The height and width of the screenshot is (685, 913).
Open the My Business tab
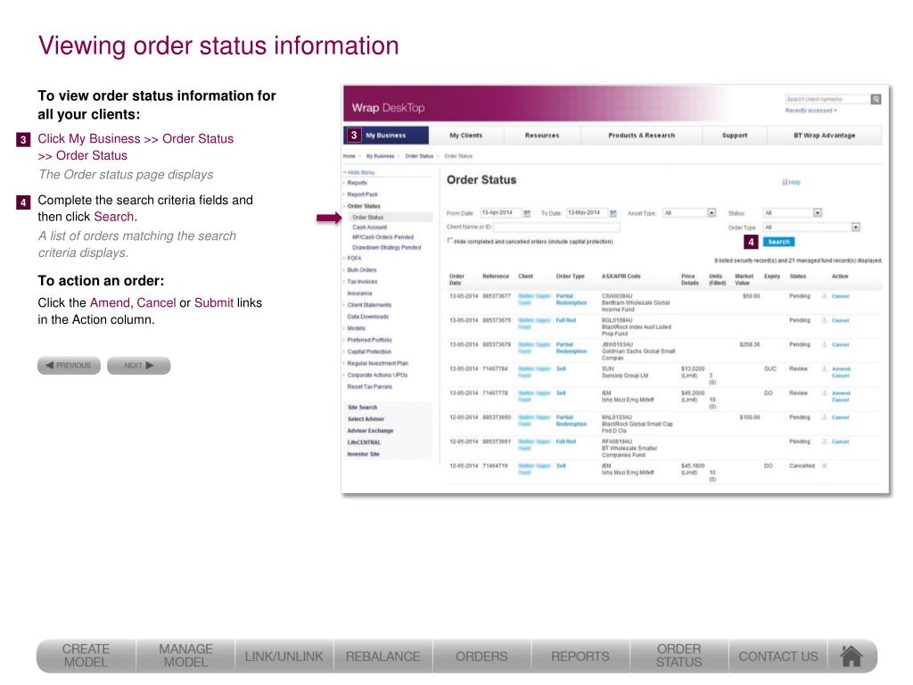click(386, 136)
